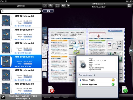Select the first page thumbnail in the strip
This screenshot has height=100, width=133.
45,30
